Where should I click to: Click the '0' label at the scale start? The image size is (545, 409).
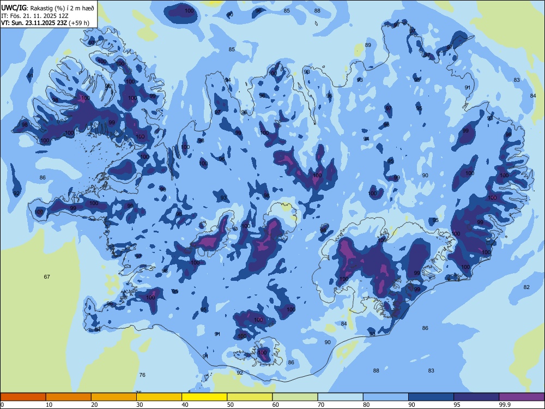click(2, 405)
